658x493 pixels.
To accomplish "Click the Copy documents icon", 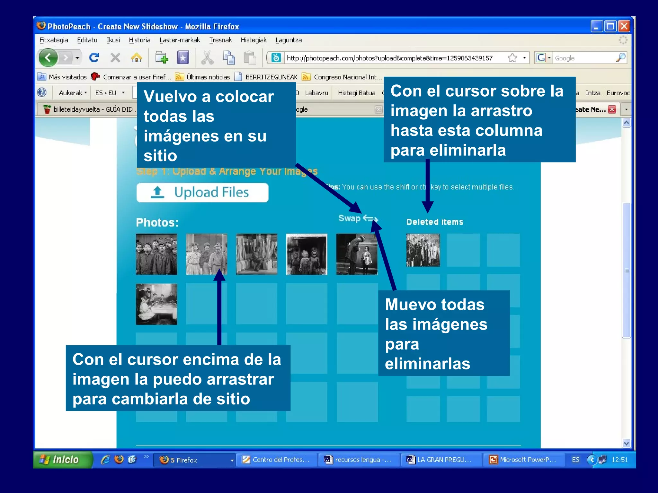I will tap(229, 58).
